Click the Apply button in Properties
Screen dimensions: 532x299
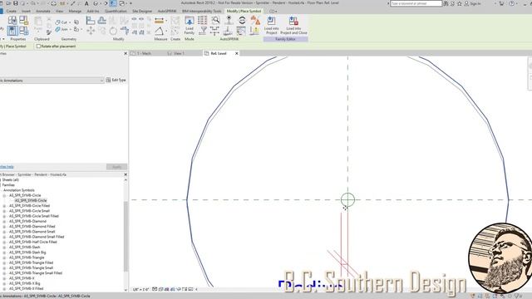point(116,167)
